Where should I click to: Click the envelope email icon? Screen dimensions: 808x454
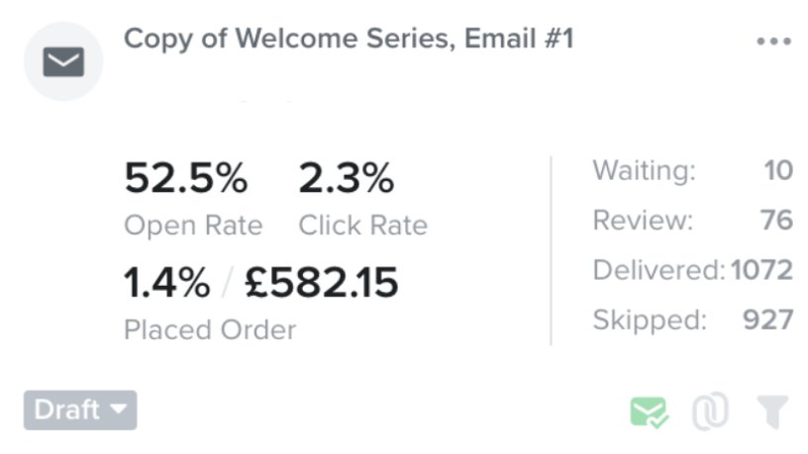coord(63,61)
